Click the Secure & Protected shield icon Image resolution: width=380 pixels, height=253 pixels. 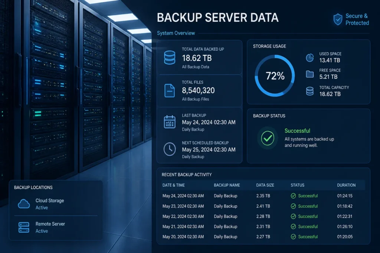338,19
